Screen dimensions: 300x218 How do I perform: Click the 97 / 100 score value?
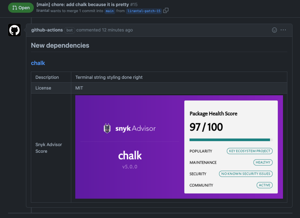click(x=206, y=127)
